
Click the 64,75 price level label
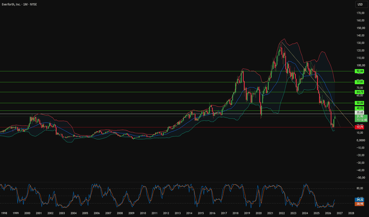coord(359,92)
